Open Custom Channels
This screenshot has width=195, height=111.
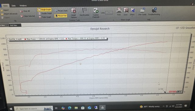[96, 13]
